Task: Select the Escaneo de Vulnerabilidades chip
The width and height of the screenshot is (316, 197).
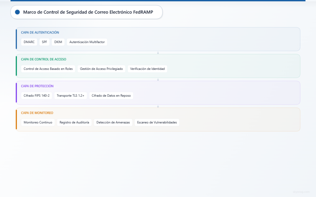Action: (157, 122)
